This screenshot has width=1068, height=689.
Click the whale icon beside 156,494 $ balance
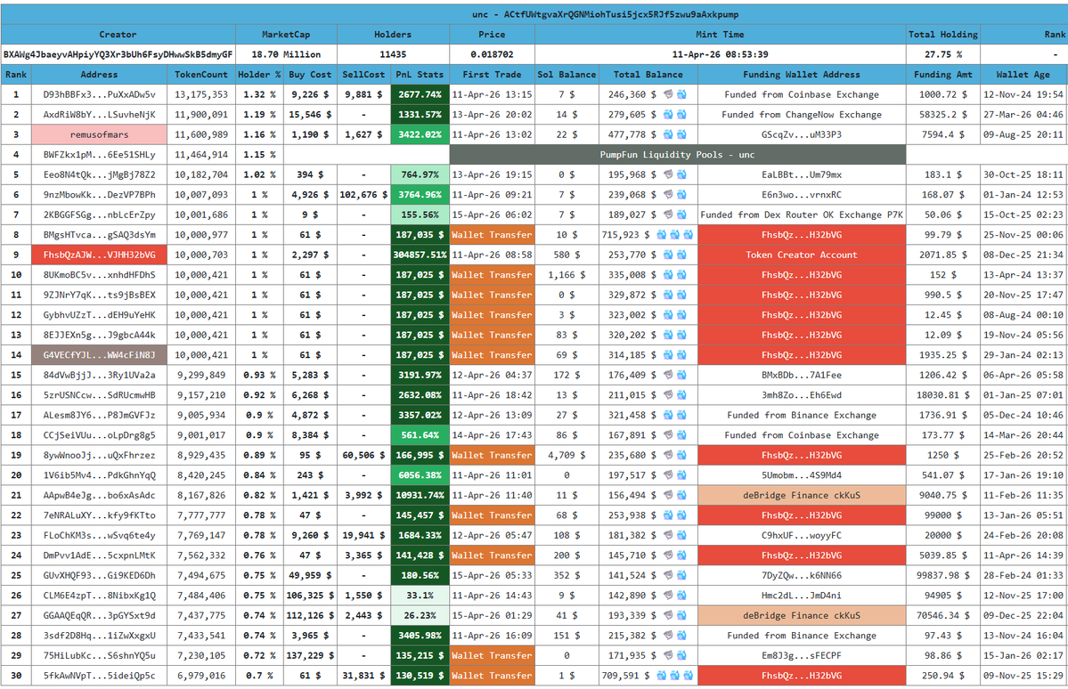pos(681,495)
